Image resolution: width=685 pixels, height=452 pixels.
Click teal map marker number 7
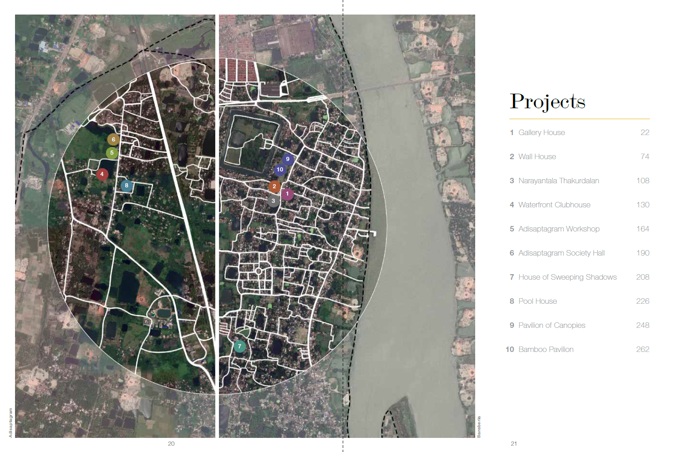coord(239,347)
